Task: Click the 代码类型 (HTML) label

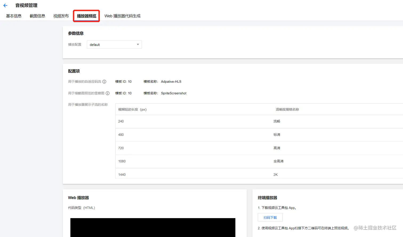Action: 82,208
